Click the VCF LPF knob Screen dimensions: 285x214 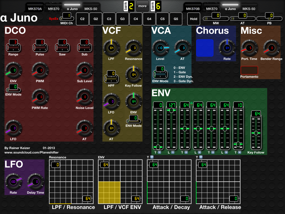click(x=111, y=48)
